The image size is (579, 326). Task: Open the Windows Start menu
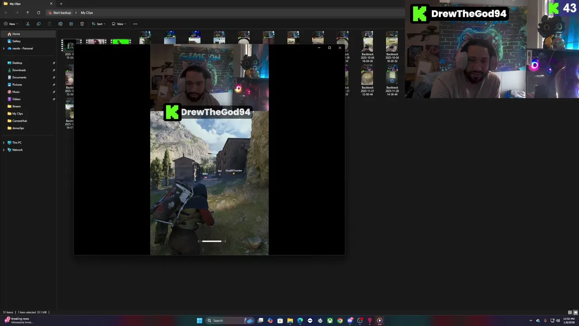pyautogui.click(x=199, y=321)
